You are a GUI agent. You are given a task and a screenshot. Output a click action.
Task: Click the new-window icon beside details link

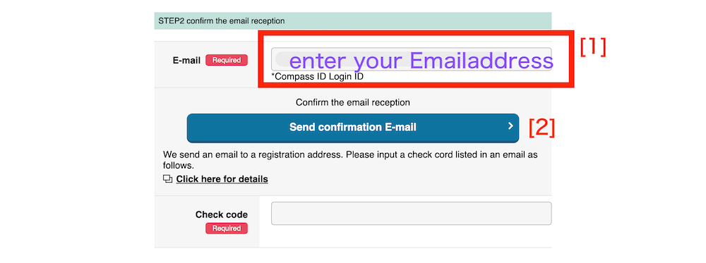pos(167,179)
